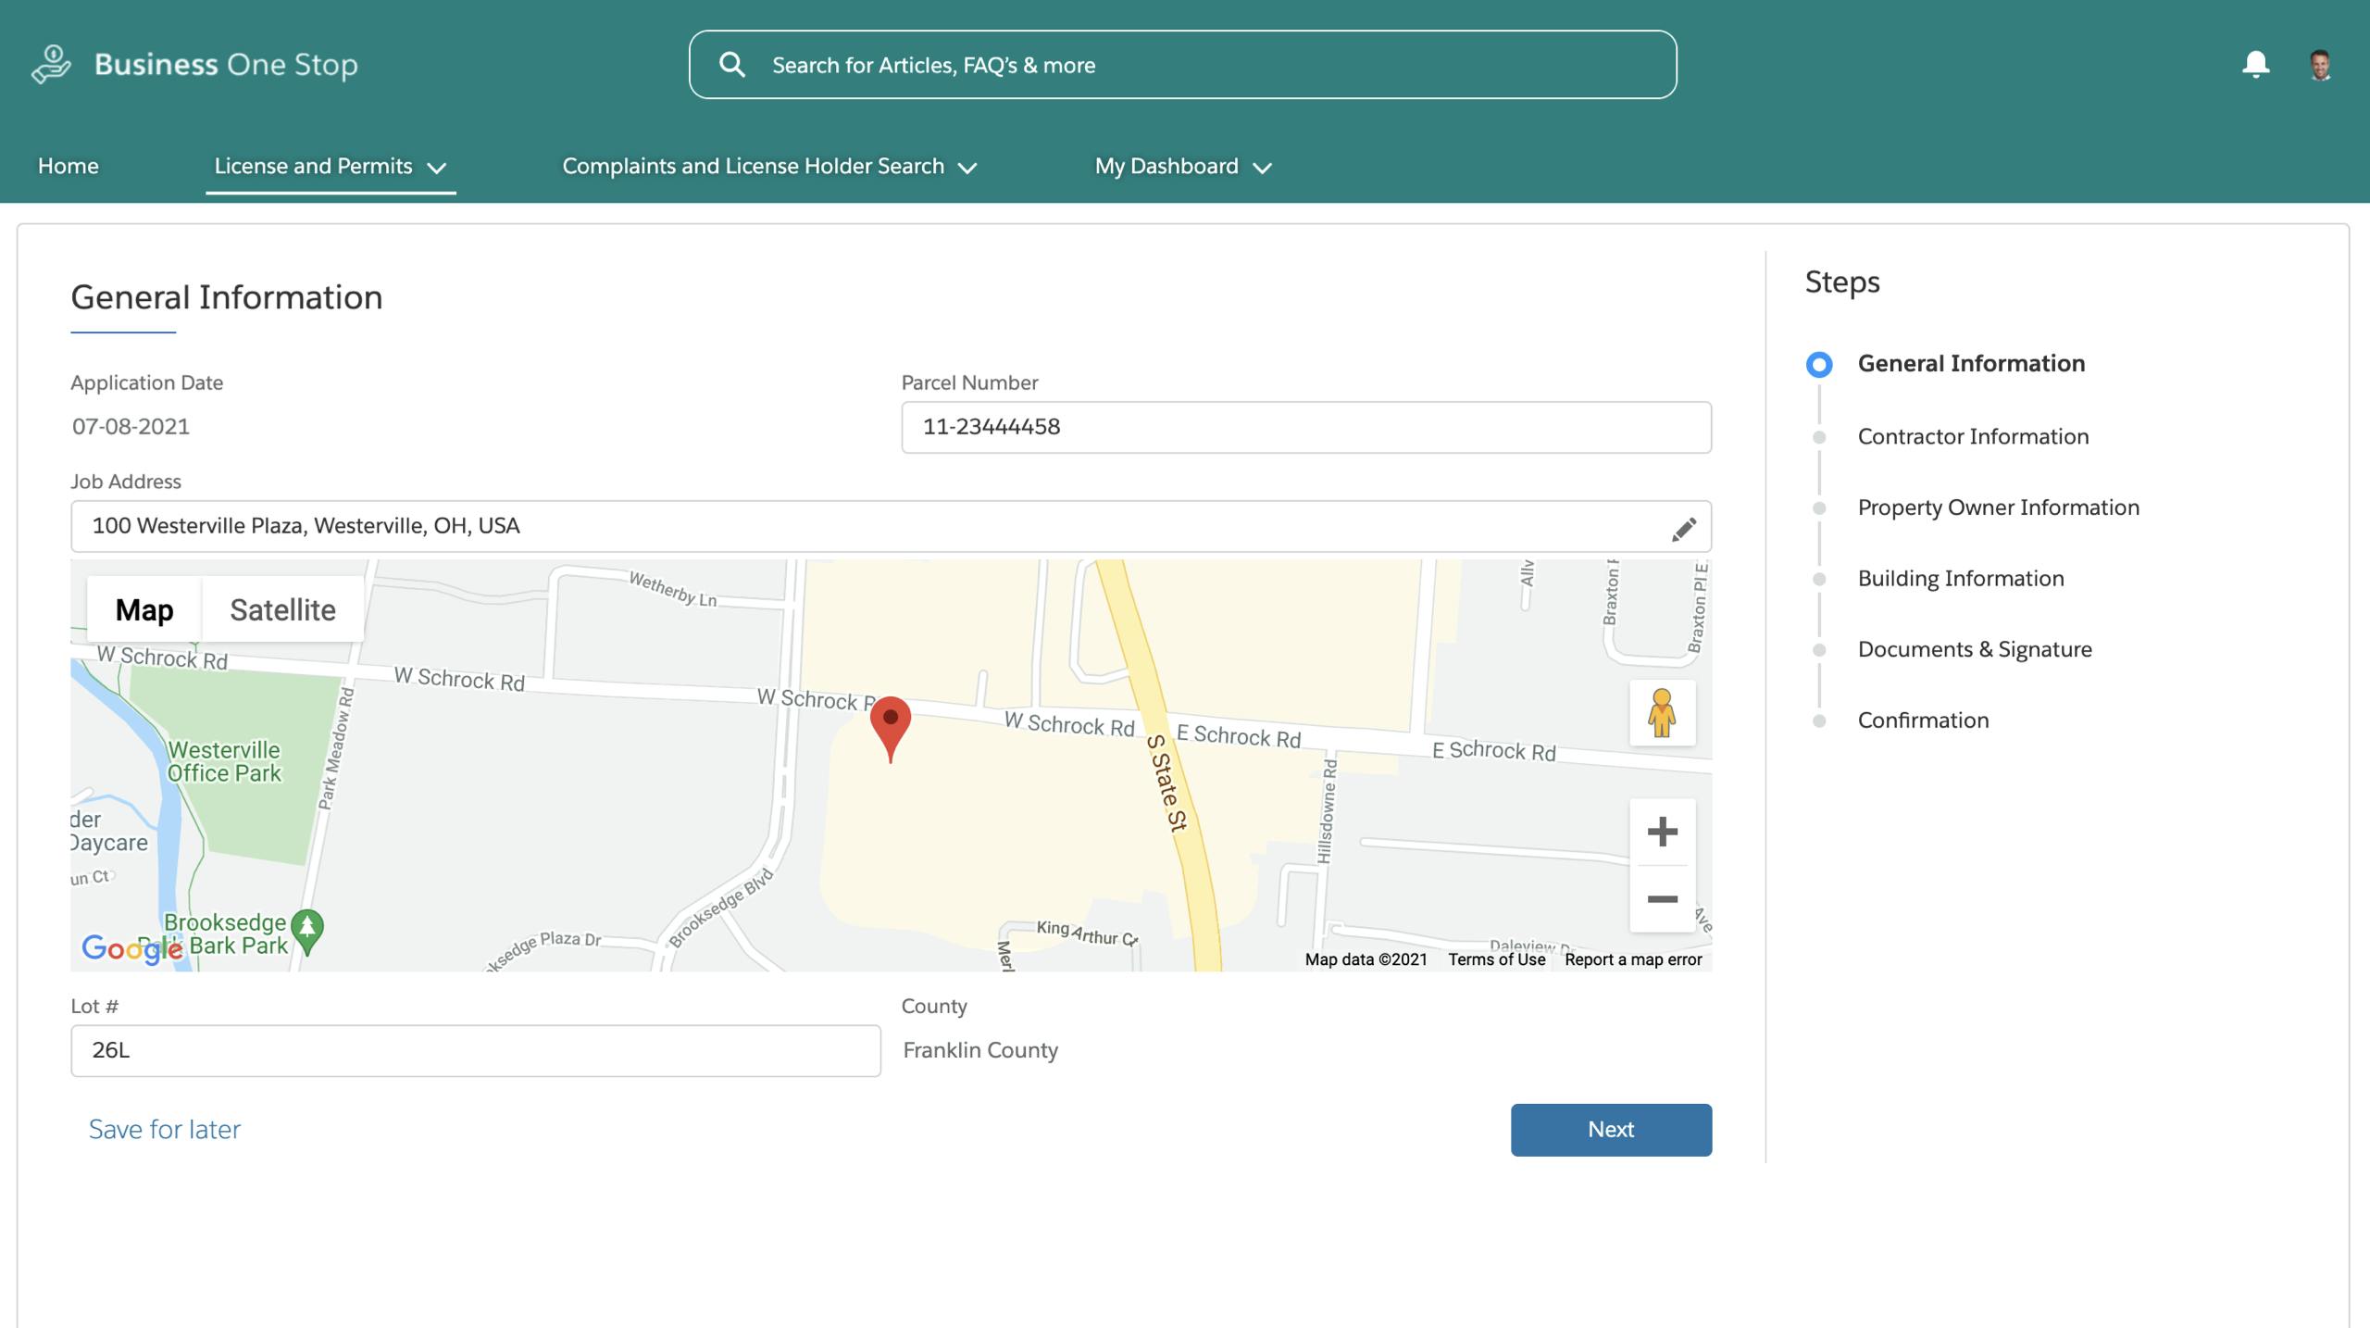Click the Next button

(x=1611, y=1129)
